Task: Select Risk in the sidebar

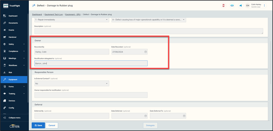Action: click(10, 73)
